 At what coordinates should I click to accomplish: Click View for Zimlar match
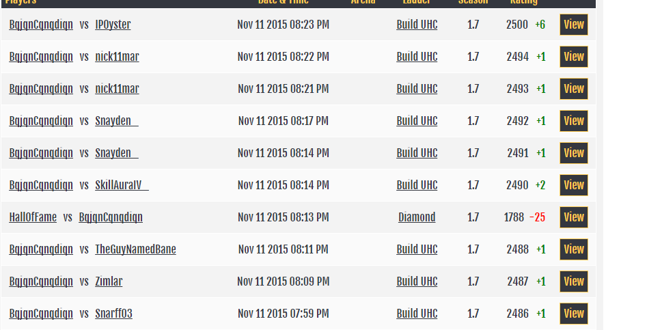pyautogui.click(x=573, y=281)
